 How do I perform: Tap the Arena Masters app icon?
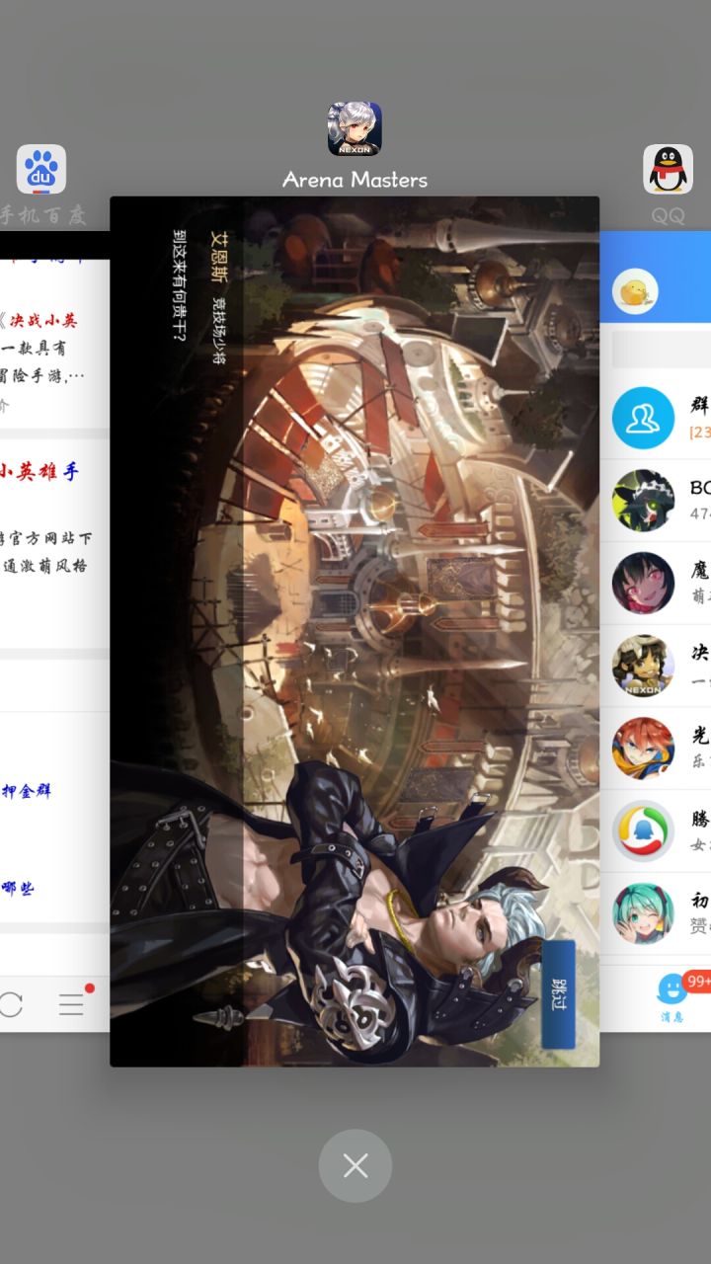[x=355, y=129]
